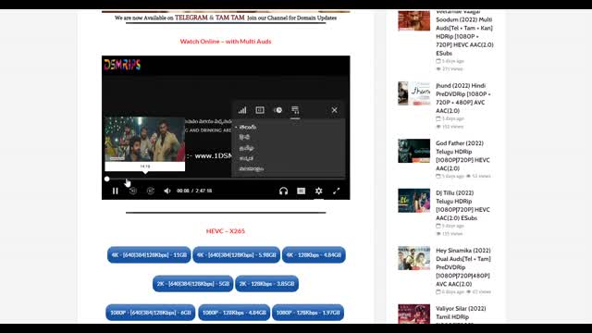Open the TAM TAM channel link
Image resolution: width=592 pixels, height=333 pixels.
(230, 18)
